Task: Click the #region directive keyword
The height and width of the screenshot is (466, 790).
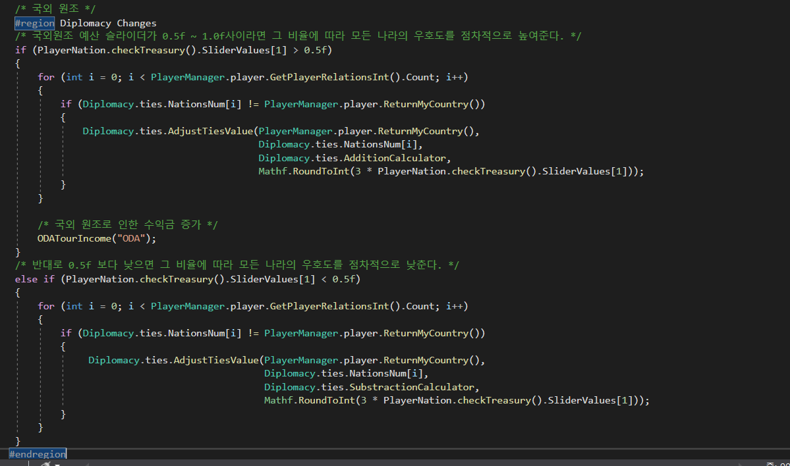Action: tap(35, 23)
